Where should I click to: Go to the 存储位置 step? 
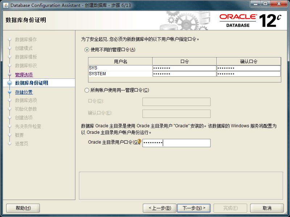[x=24, y=92]
